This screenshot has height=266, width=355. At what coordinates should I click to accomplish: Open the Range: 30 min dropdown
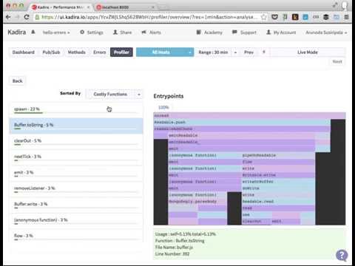pos(217,52)
